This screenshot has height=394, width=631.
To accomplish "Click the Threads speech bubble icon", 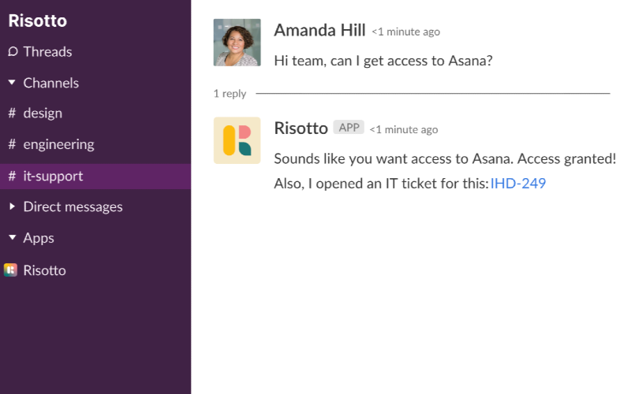I will (13, 52).
